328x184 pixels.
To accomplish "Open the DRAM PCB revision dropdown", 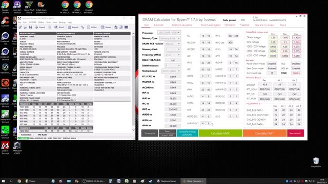I will click(173, 44).
